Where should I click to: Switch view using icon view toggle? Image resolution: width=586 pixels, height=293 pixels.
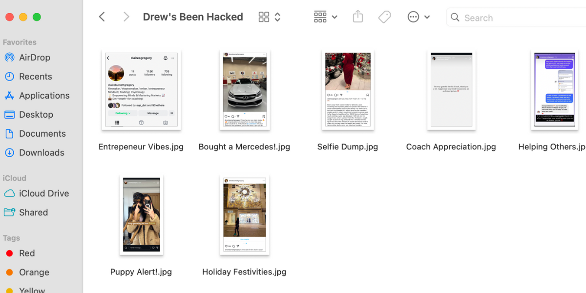[269, 17]
